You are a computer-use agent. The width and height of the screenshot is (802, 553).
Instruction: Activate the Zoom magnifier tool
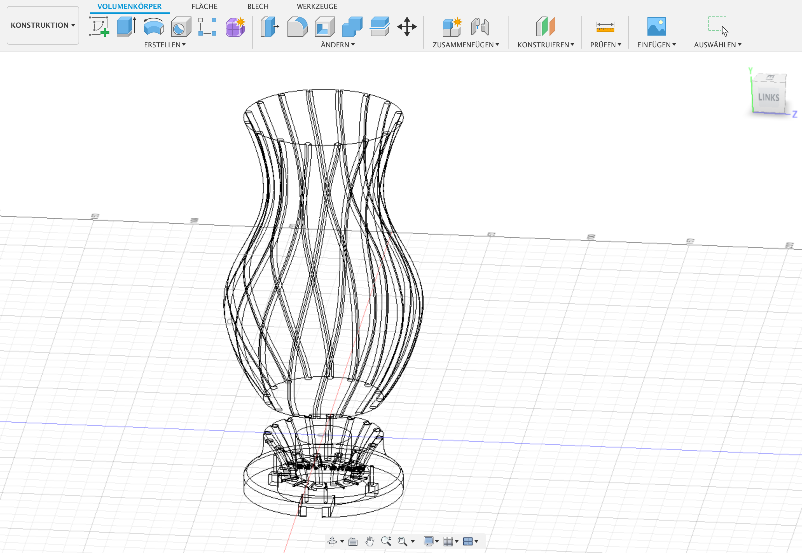pyautogui.click(x=386, y=541)
